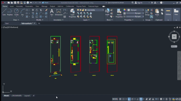
Task: Open the Express Tools ribbon tab
Action: (x=81, y=6)
